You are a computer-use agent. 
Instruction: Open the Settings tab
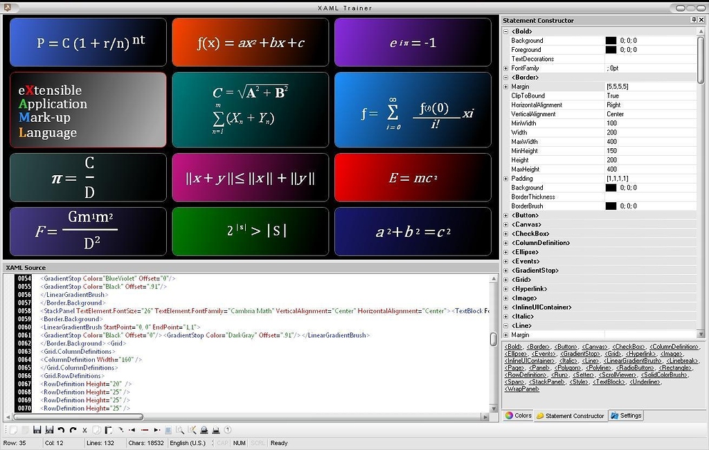coord(630,415)
